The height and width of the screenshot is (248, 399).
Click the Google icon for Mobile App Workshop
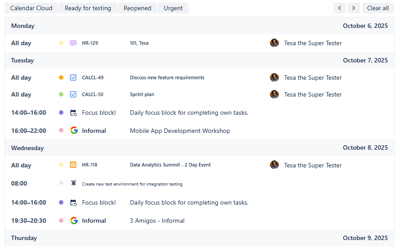point(74,131)
